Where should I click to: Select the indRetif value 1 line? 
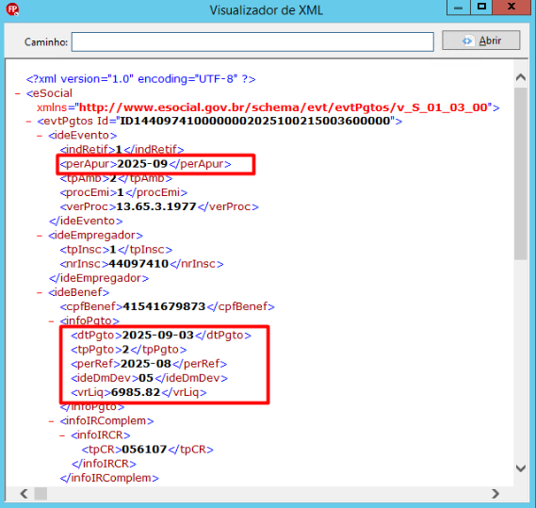coord(122,150)
